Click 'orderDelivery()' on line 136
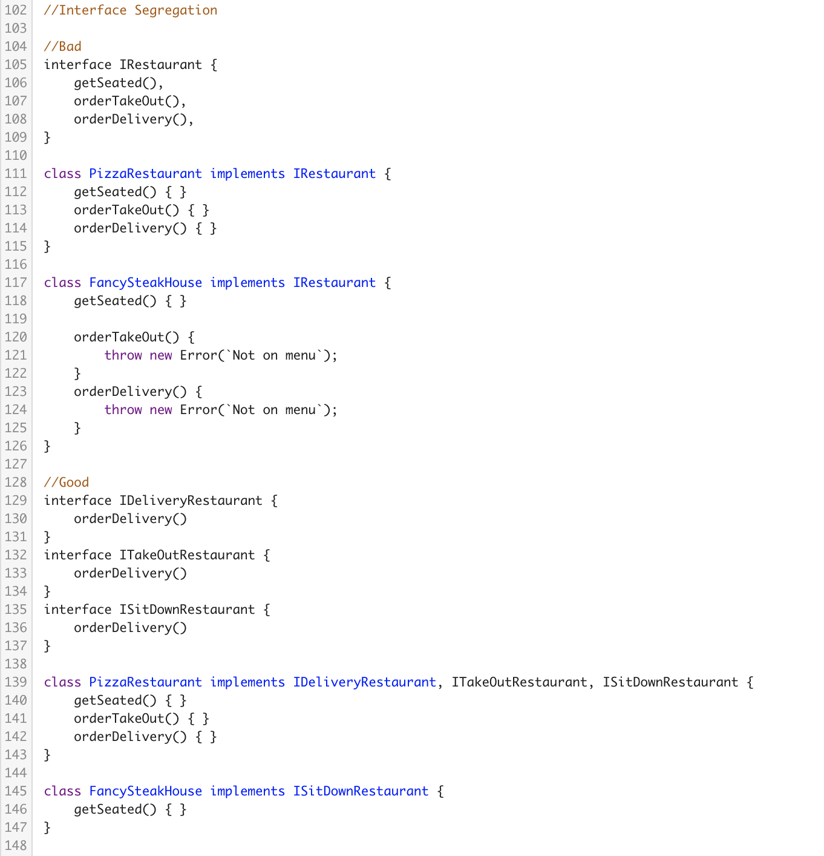The height and width of the screenshot is (856, 824). pos(131,628)
